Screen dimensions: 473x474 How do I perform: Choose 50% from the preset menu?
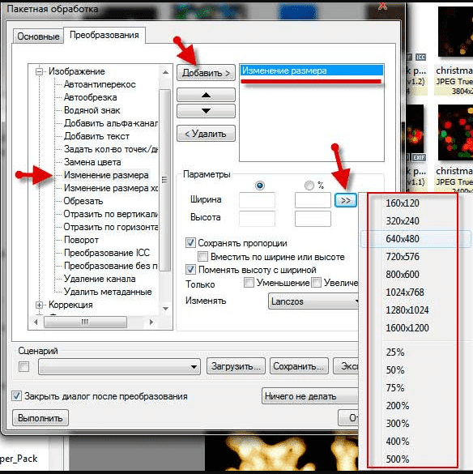[x=395, y=370]
